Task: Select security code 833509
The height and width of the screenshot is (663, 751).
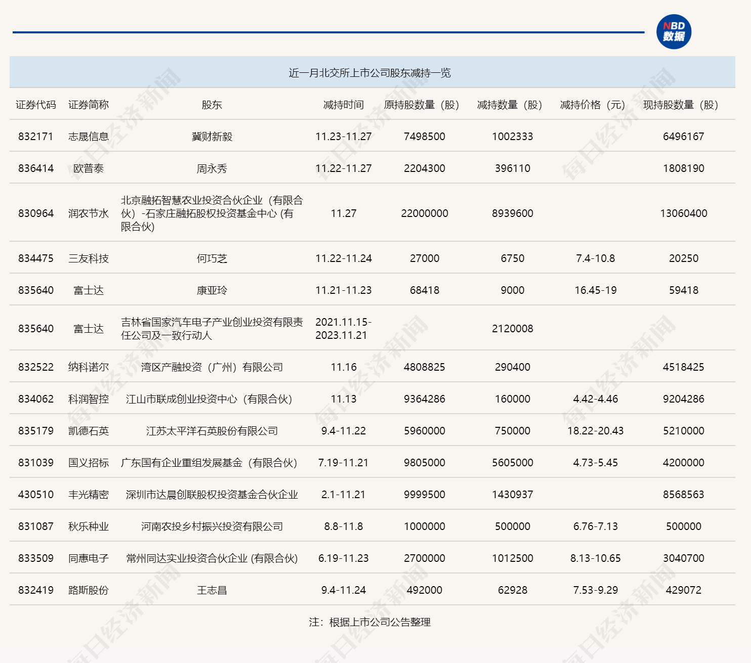Action: pos(36,558)
